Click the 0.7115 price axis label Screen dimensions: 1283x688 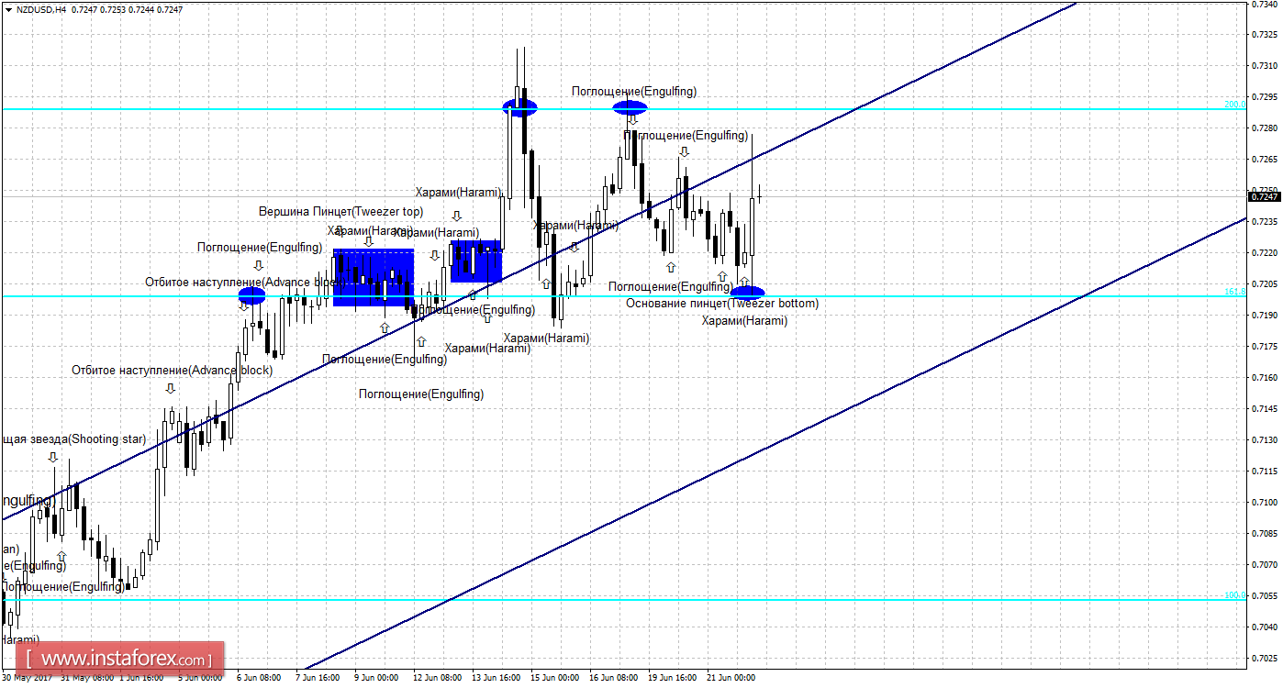[x=1264, y=472]
